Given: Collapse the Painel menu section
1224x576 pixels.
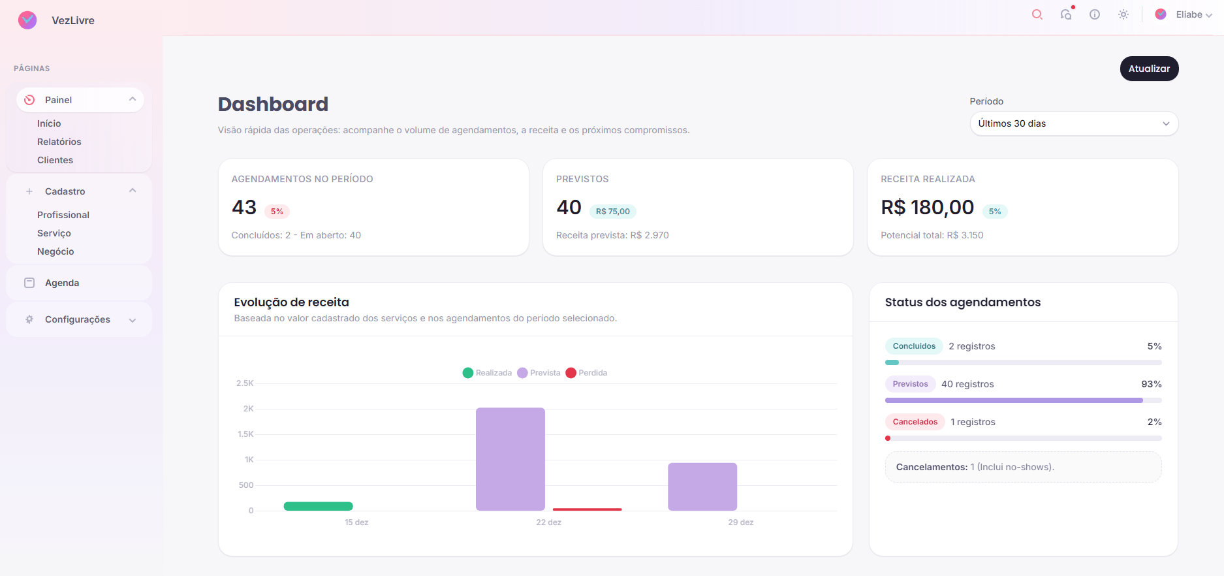Looking at the screenshot, I should tap(133, 99).
